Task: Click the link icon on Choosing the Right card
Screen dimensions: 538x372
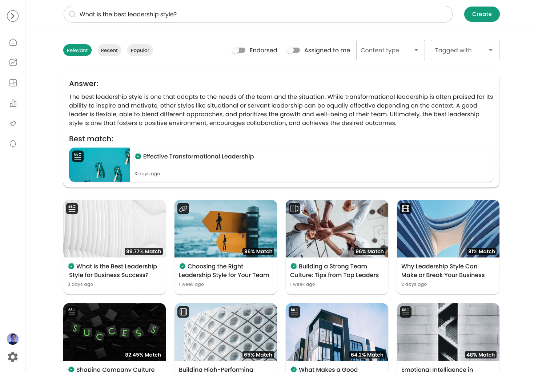Action: (183, 209)
